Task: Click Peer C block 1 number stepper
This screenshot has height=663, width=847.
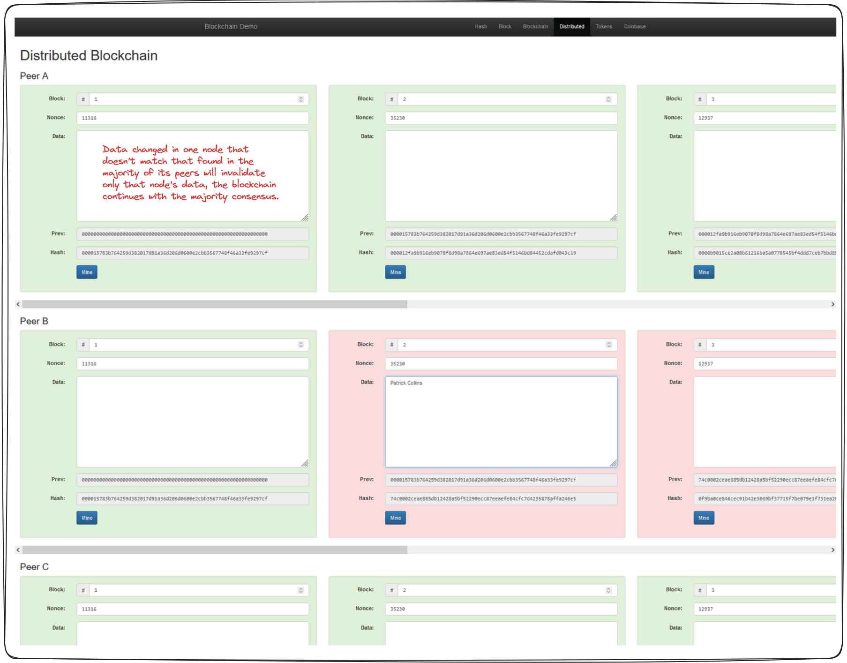Action: pyautogui.click(x=301, y=590)
